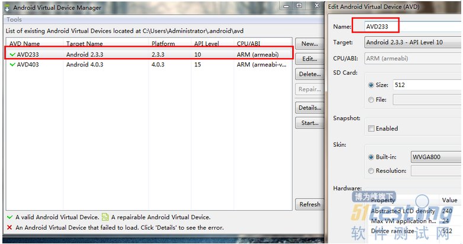Select the AVD233 row name

pos(28,54)
